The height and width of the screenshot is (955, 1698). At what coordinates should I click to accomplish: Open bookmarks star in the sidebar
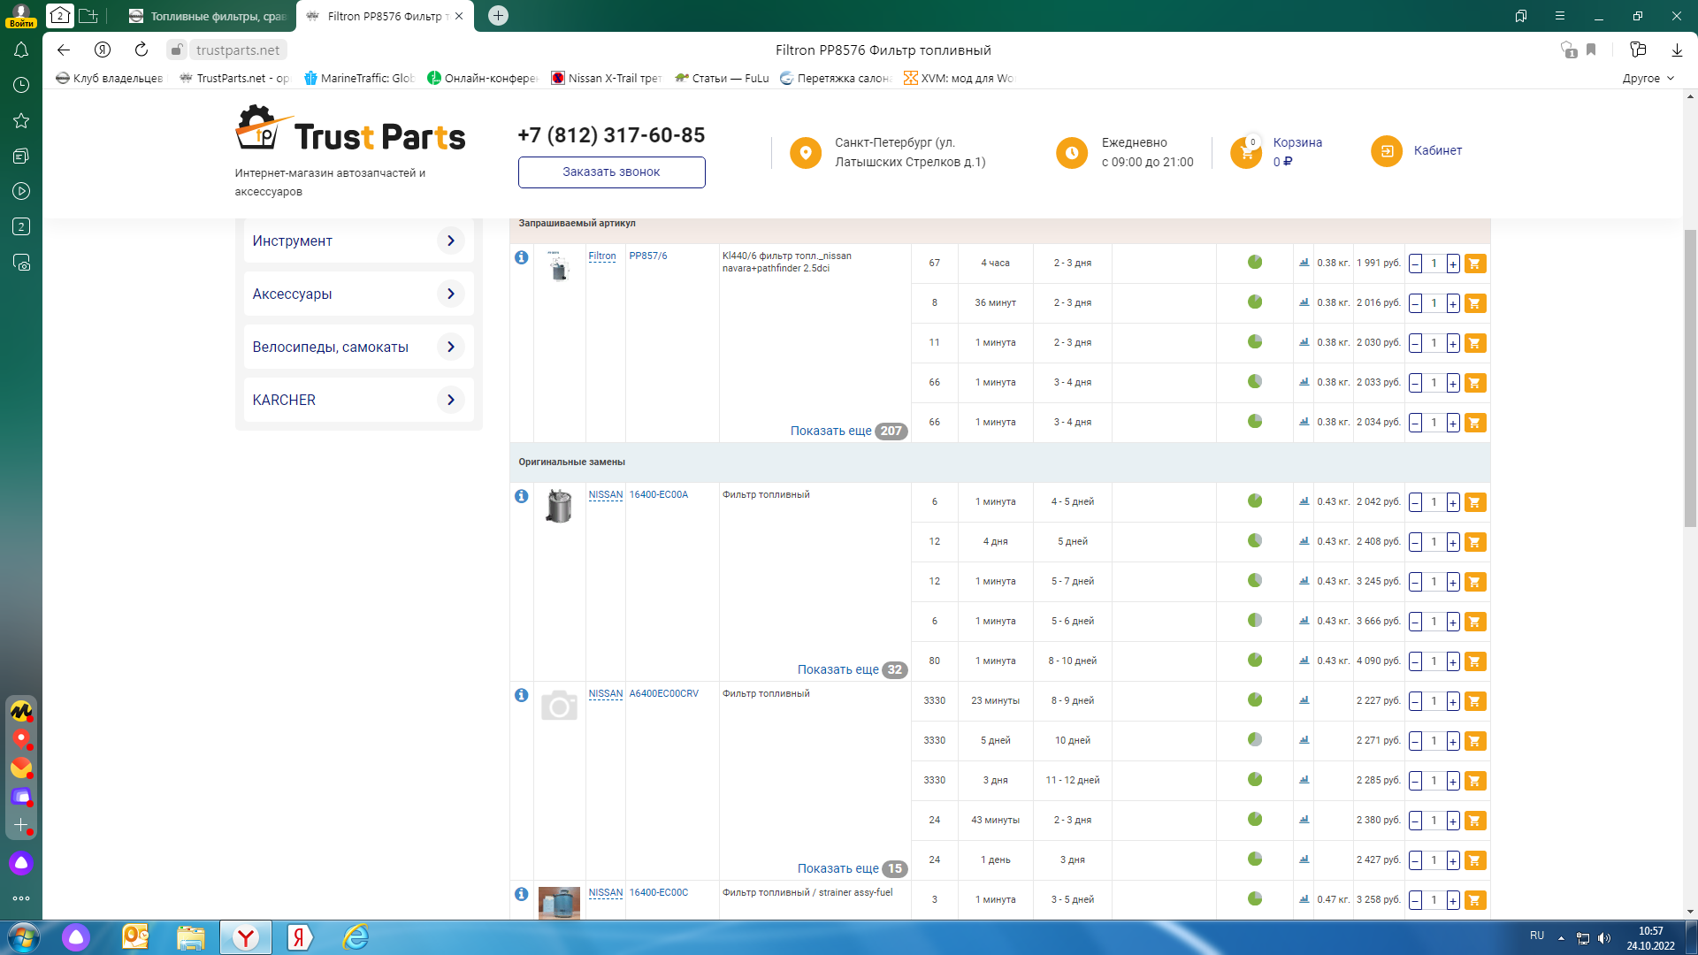(21, 120)
